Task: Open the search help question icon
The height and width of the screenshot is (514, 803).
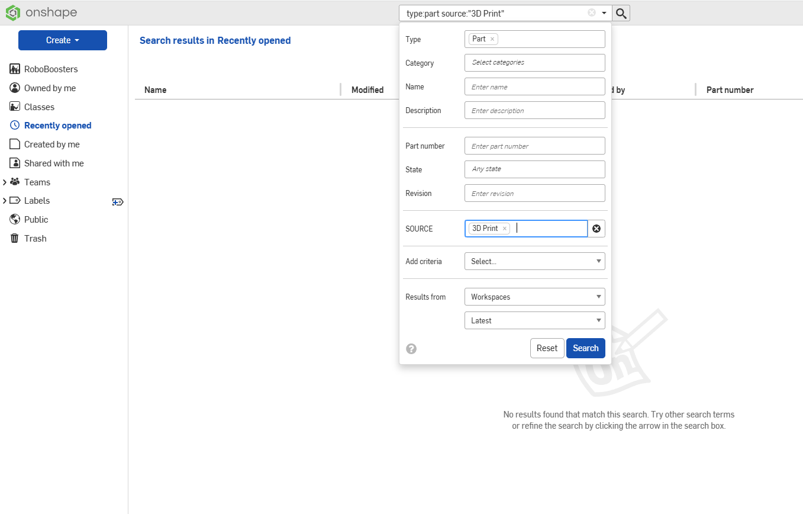Action: [x=412, y=349]
